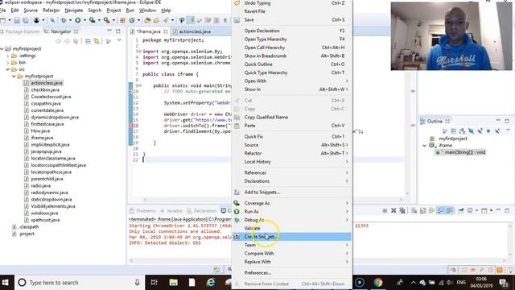Open Outline view menu dropdown
This screenshot has width=515, height=290.
pyautogui.click(x=508, y=130)
